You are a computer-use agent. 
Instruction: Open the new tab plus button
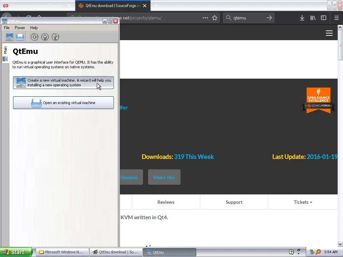pyautogui.click(x=156, y=5)
